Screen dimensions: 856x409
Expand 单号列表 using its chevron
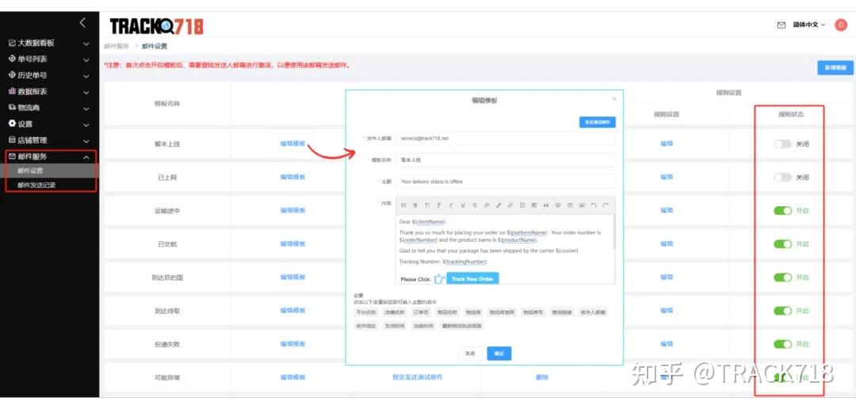tap(86, 59)
